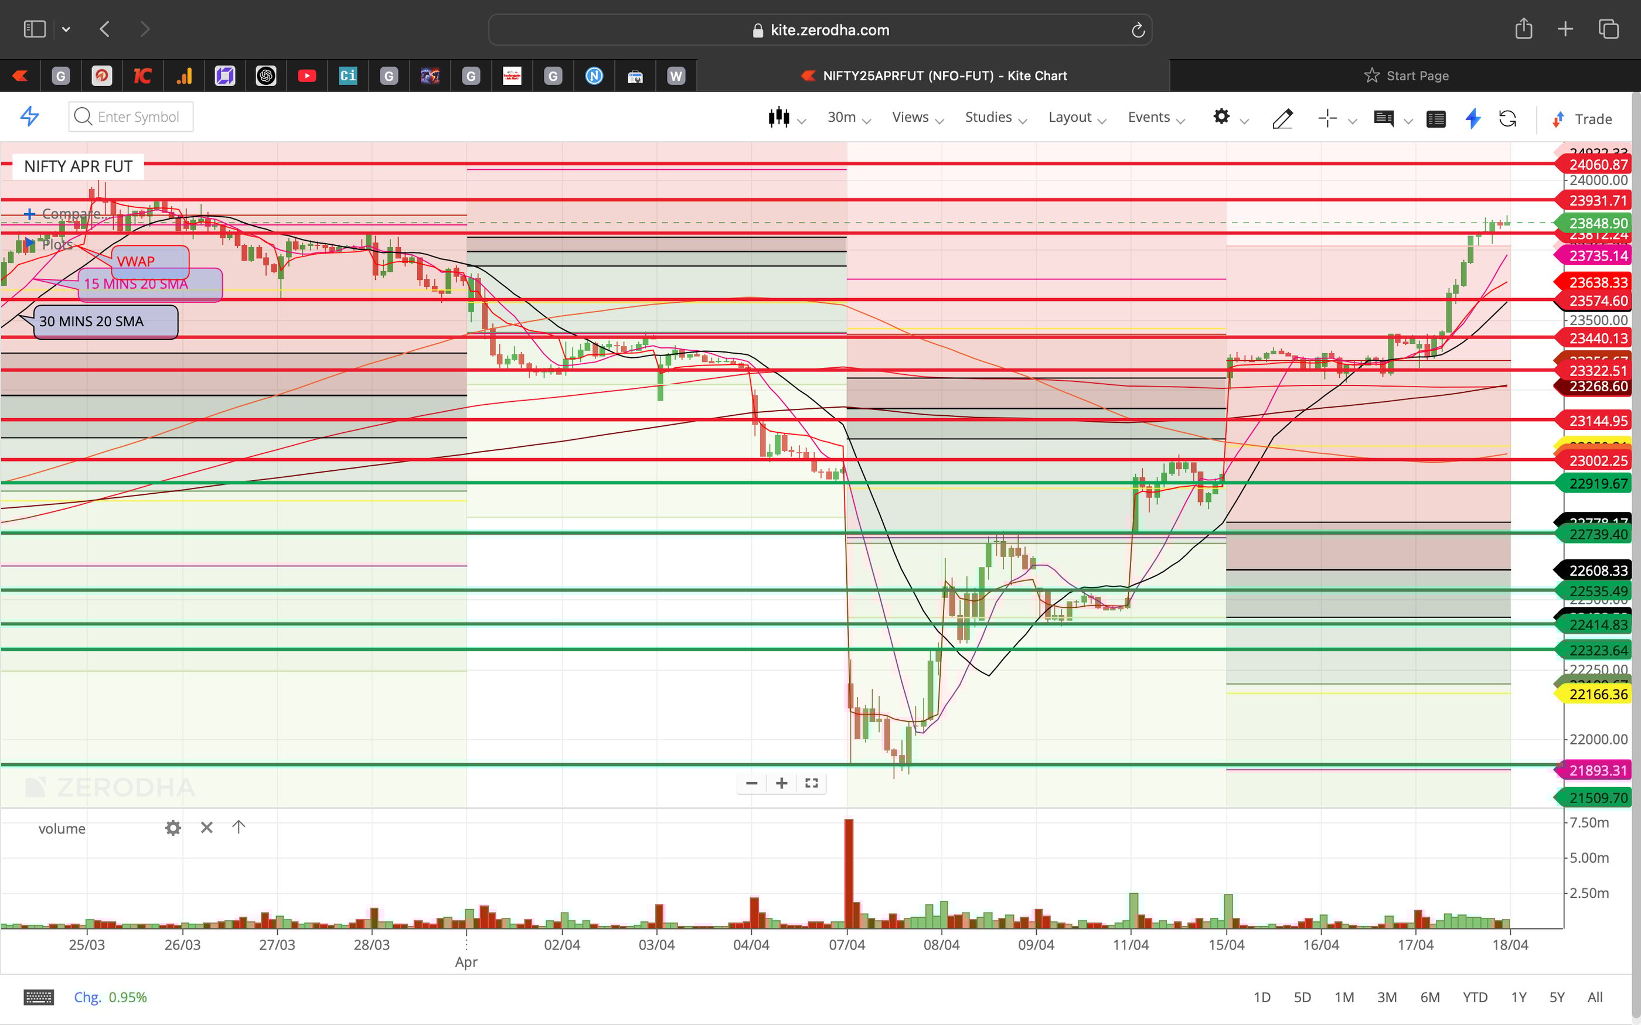Screen dimensions: 1641x1025
Task: Open the chart settings gear
Action: pos(1222,117)
